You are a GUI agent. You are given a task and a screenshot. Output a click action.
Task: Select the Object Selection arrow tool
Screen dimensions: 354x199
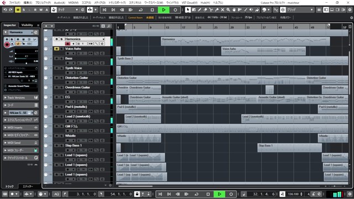click(188, 10)
